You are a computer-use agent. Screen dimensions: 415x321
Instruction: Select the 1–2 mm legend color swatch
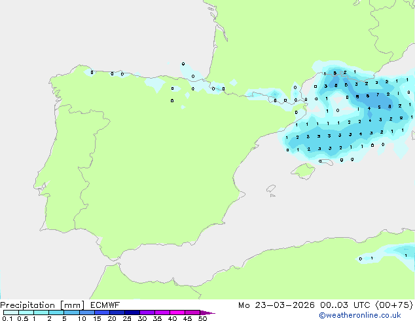pyautogui.click(x=41, y=312)
